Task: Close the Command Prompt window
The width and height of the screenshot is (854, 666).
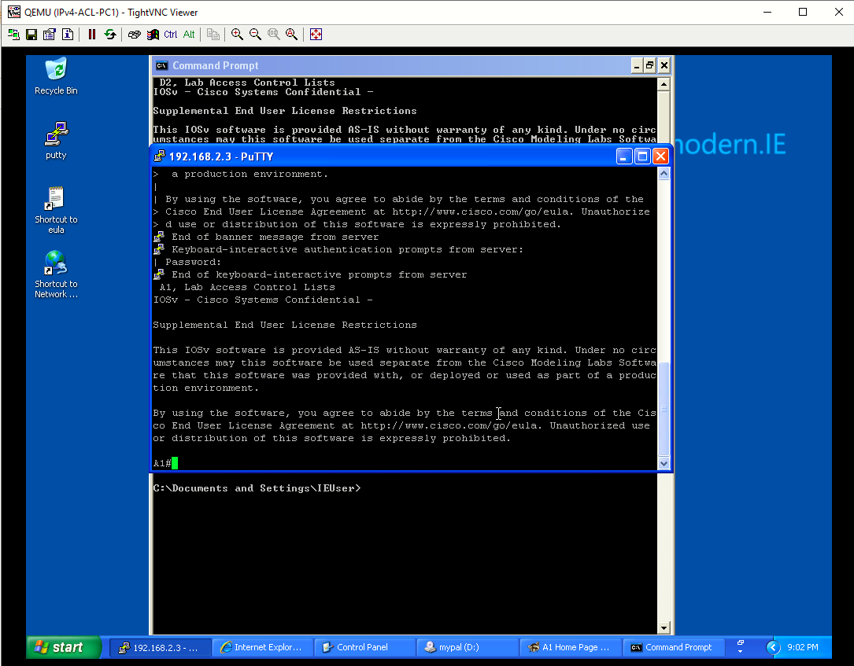Action: (664, 66)
